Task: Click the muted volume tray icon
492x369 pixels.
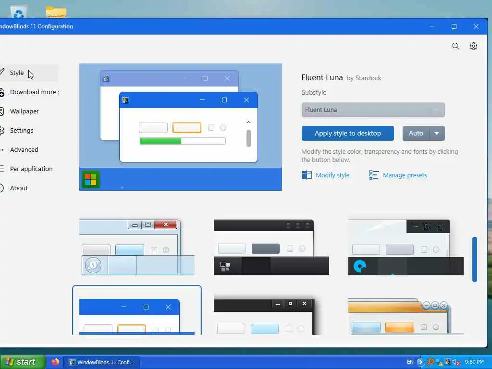Action: pos(456,362)
